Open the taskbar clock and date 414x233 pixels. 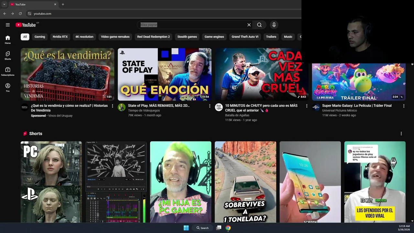404,228
